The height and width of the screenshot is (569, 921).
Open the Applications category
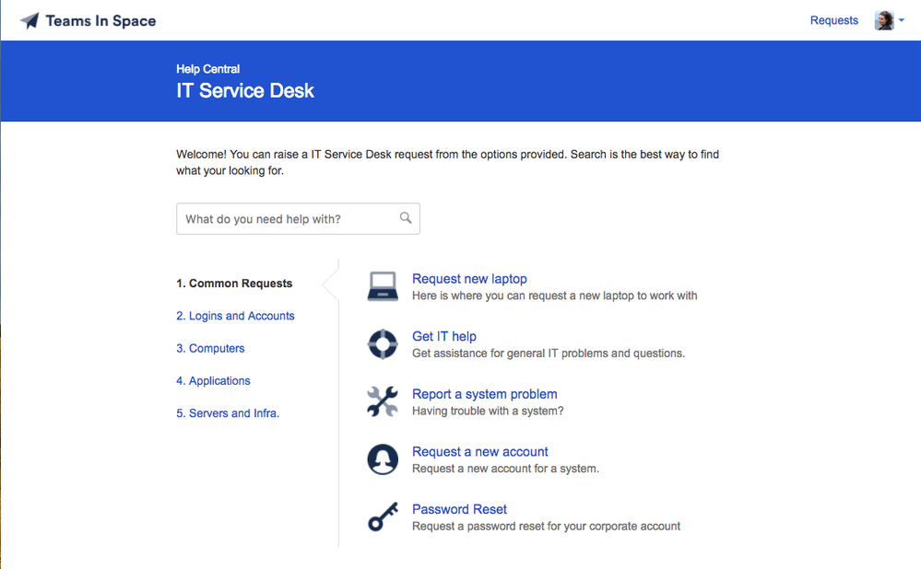click(x=213, y=380)
